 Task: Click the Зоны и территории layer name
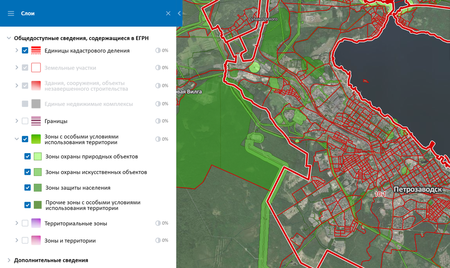70,241
